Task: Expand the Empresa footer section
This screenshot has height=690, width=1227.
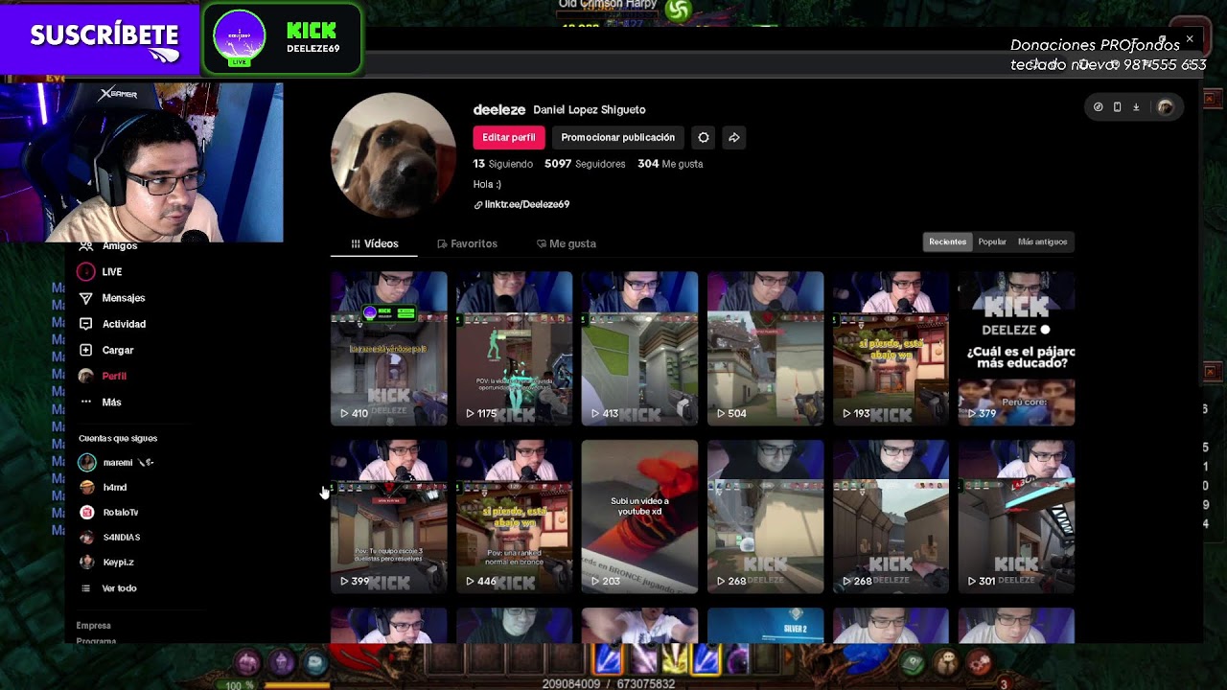Action: (x=94, y=626)
